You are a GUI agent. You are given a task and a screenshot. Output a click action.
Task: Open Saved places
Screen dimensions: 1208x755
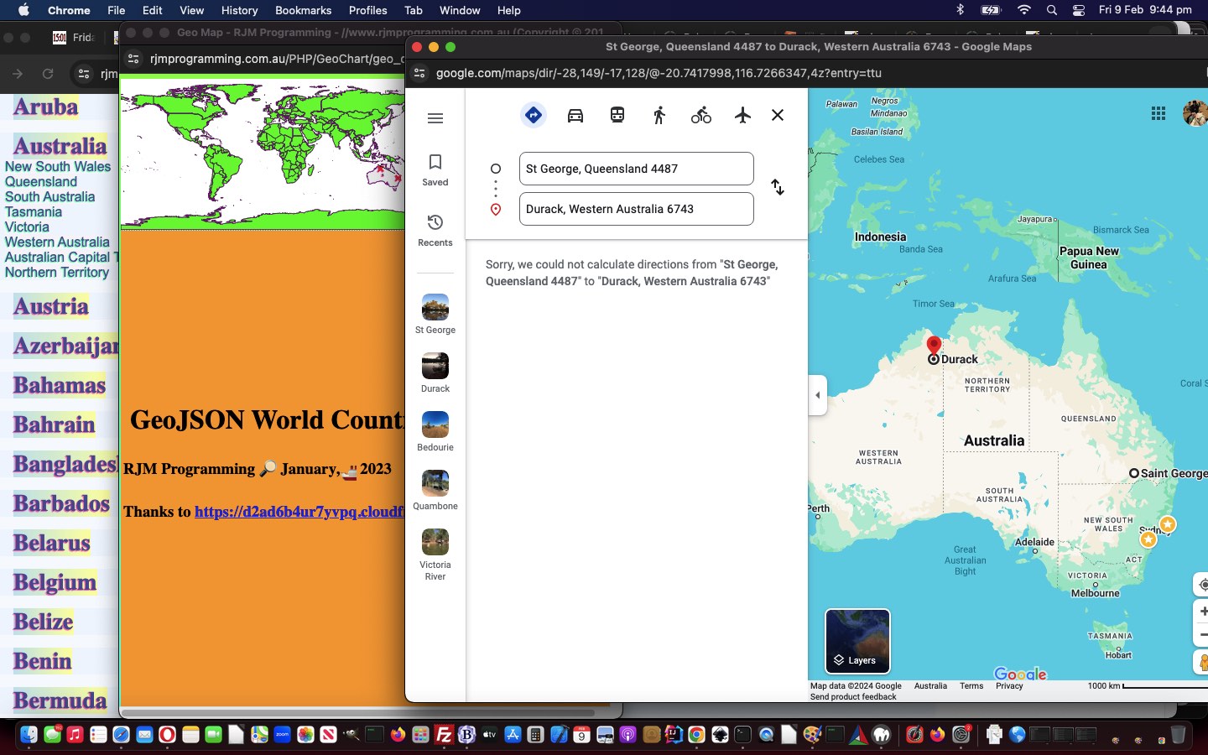point(435,169)
